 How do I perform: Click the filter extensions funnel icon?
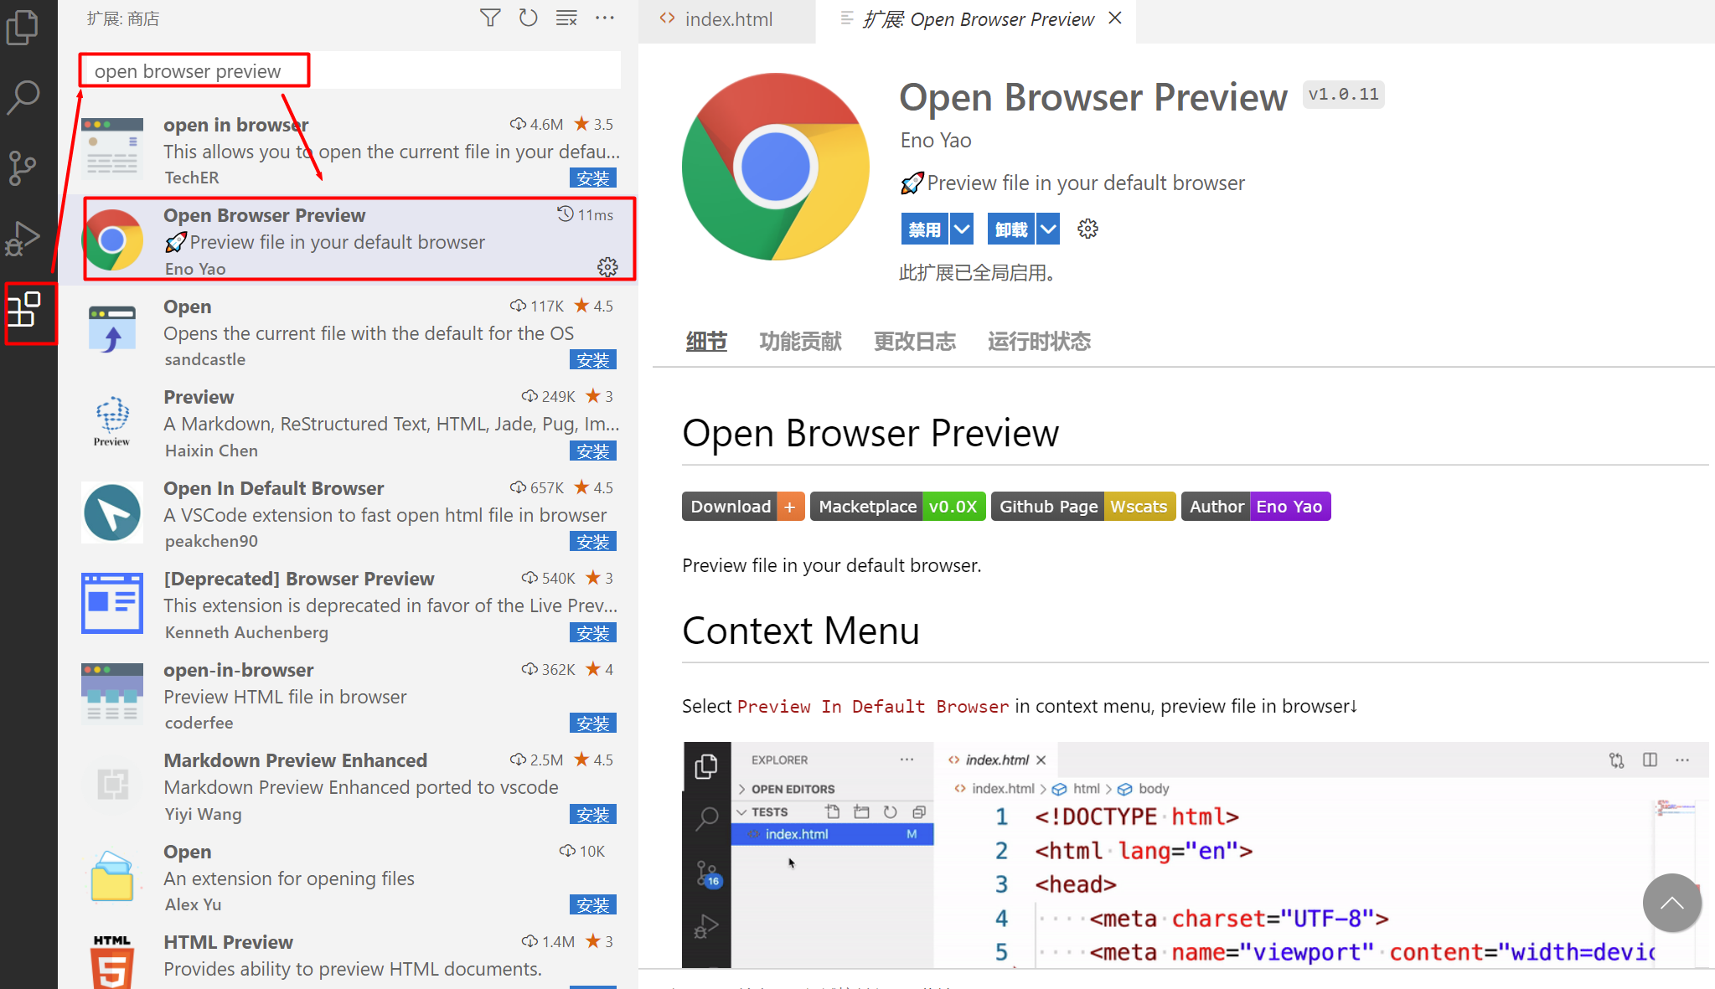490,18
